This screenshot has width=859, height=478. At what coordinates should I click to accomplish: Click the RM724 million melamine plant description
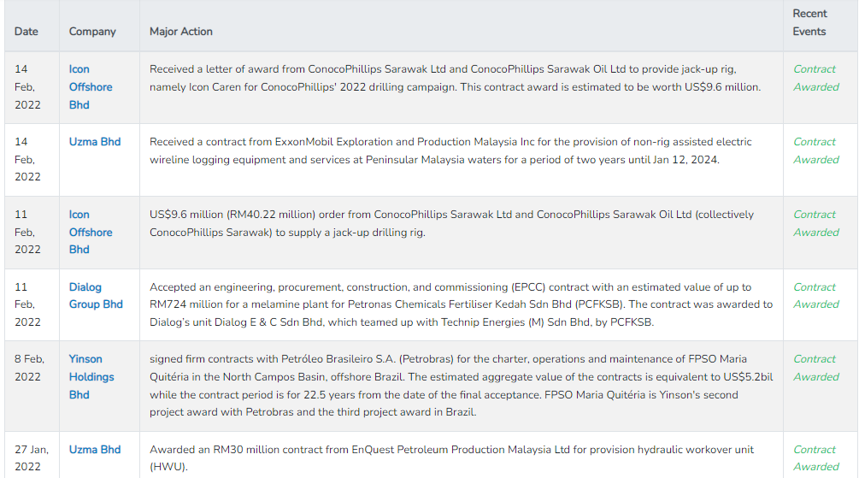(462, 304)
